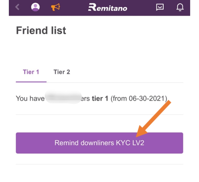Switch to the Tier 1 tab
The width and height of the screenshot is (199, 182).
[x=31, y=72]
